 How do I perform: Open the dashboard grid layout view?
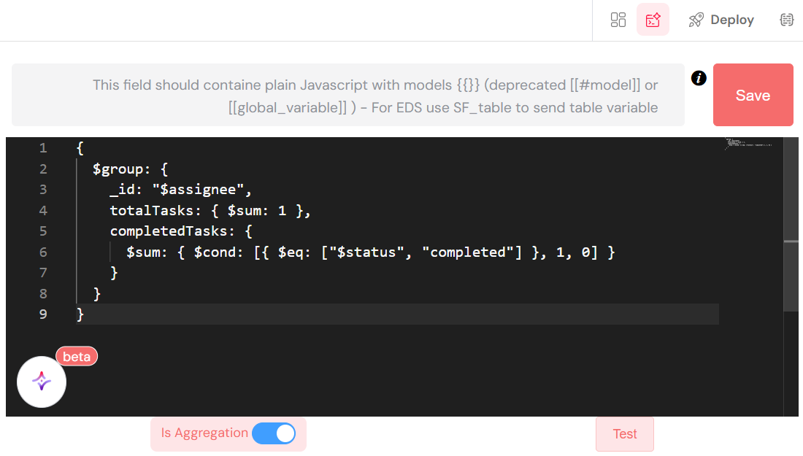(x=618, y=20)
